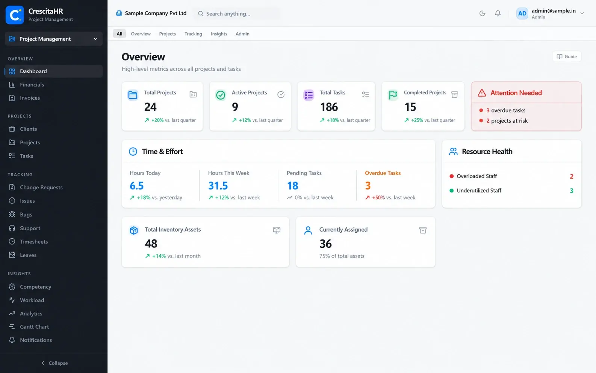Viewport: 596px width, 373px height.
Task: Click the Total Inventory Assets box icon
Action: pyautogui.click(x=134, y=230)
